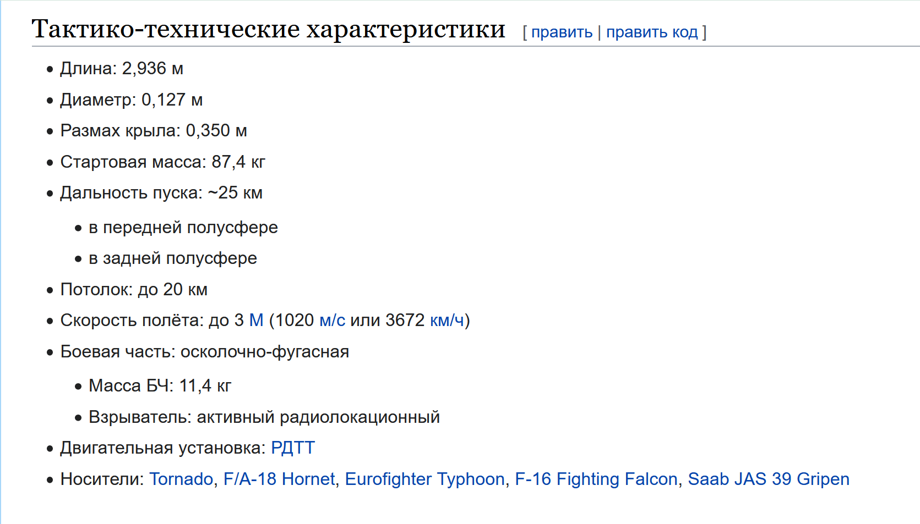Click the 'Тактико-технические характеристики' section heading
Screen dimensions: 920x524
tap(268, 29)
